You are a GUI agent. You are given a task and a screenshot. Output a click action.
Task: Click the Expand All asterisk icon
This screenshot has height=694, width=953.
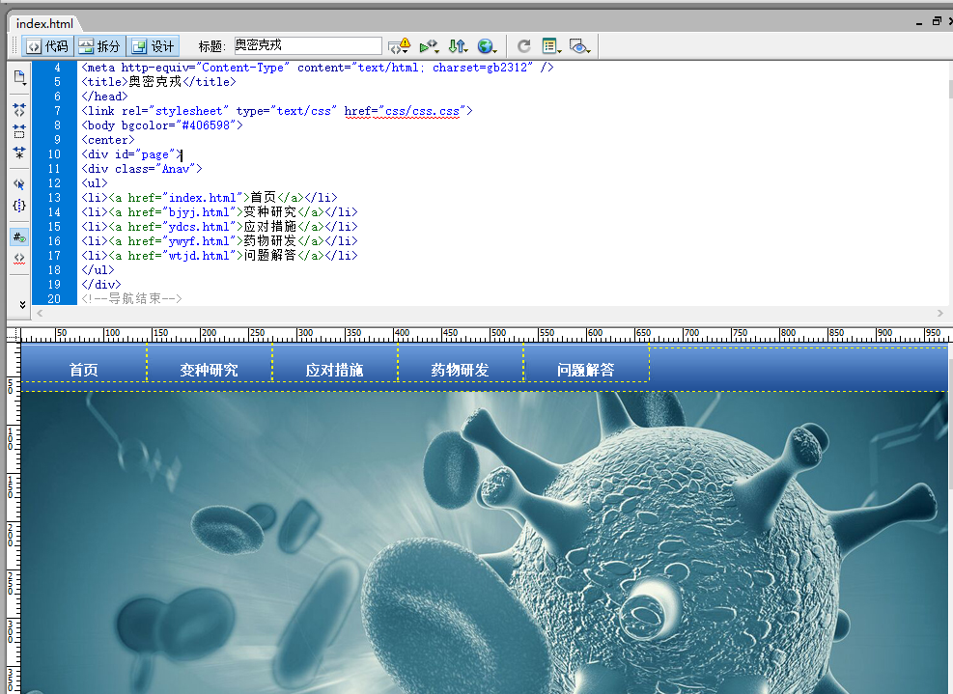(19, 152)
